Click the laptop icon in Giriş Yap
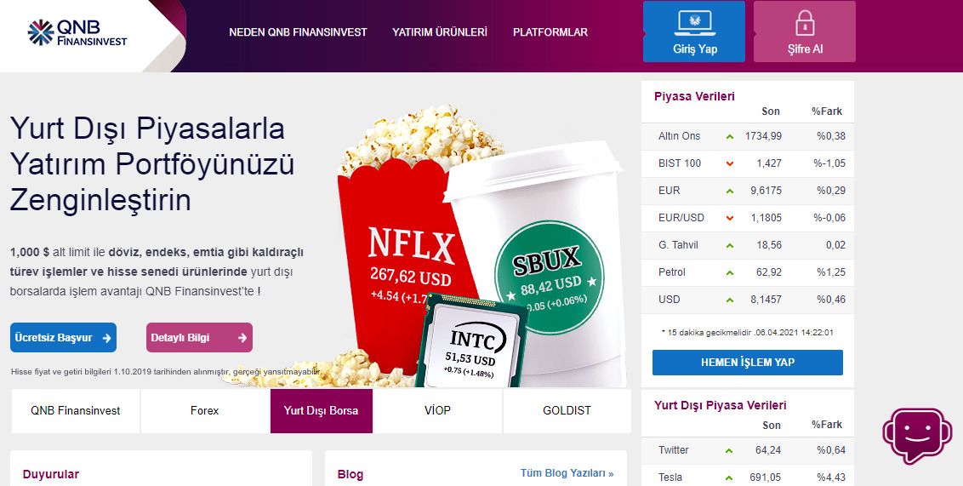The width and height of the screenshot is (963, 486). 695,23
